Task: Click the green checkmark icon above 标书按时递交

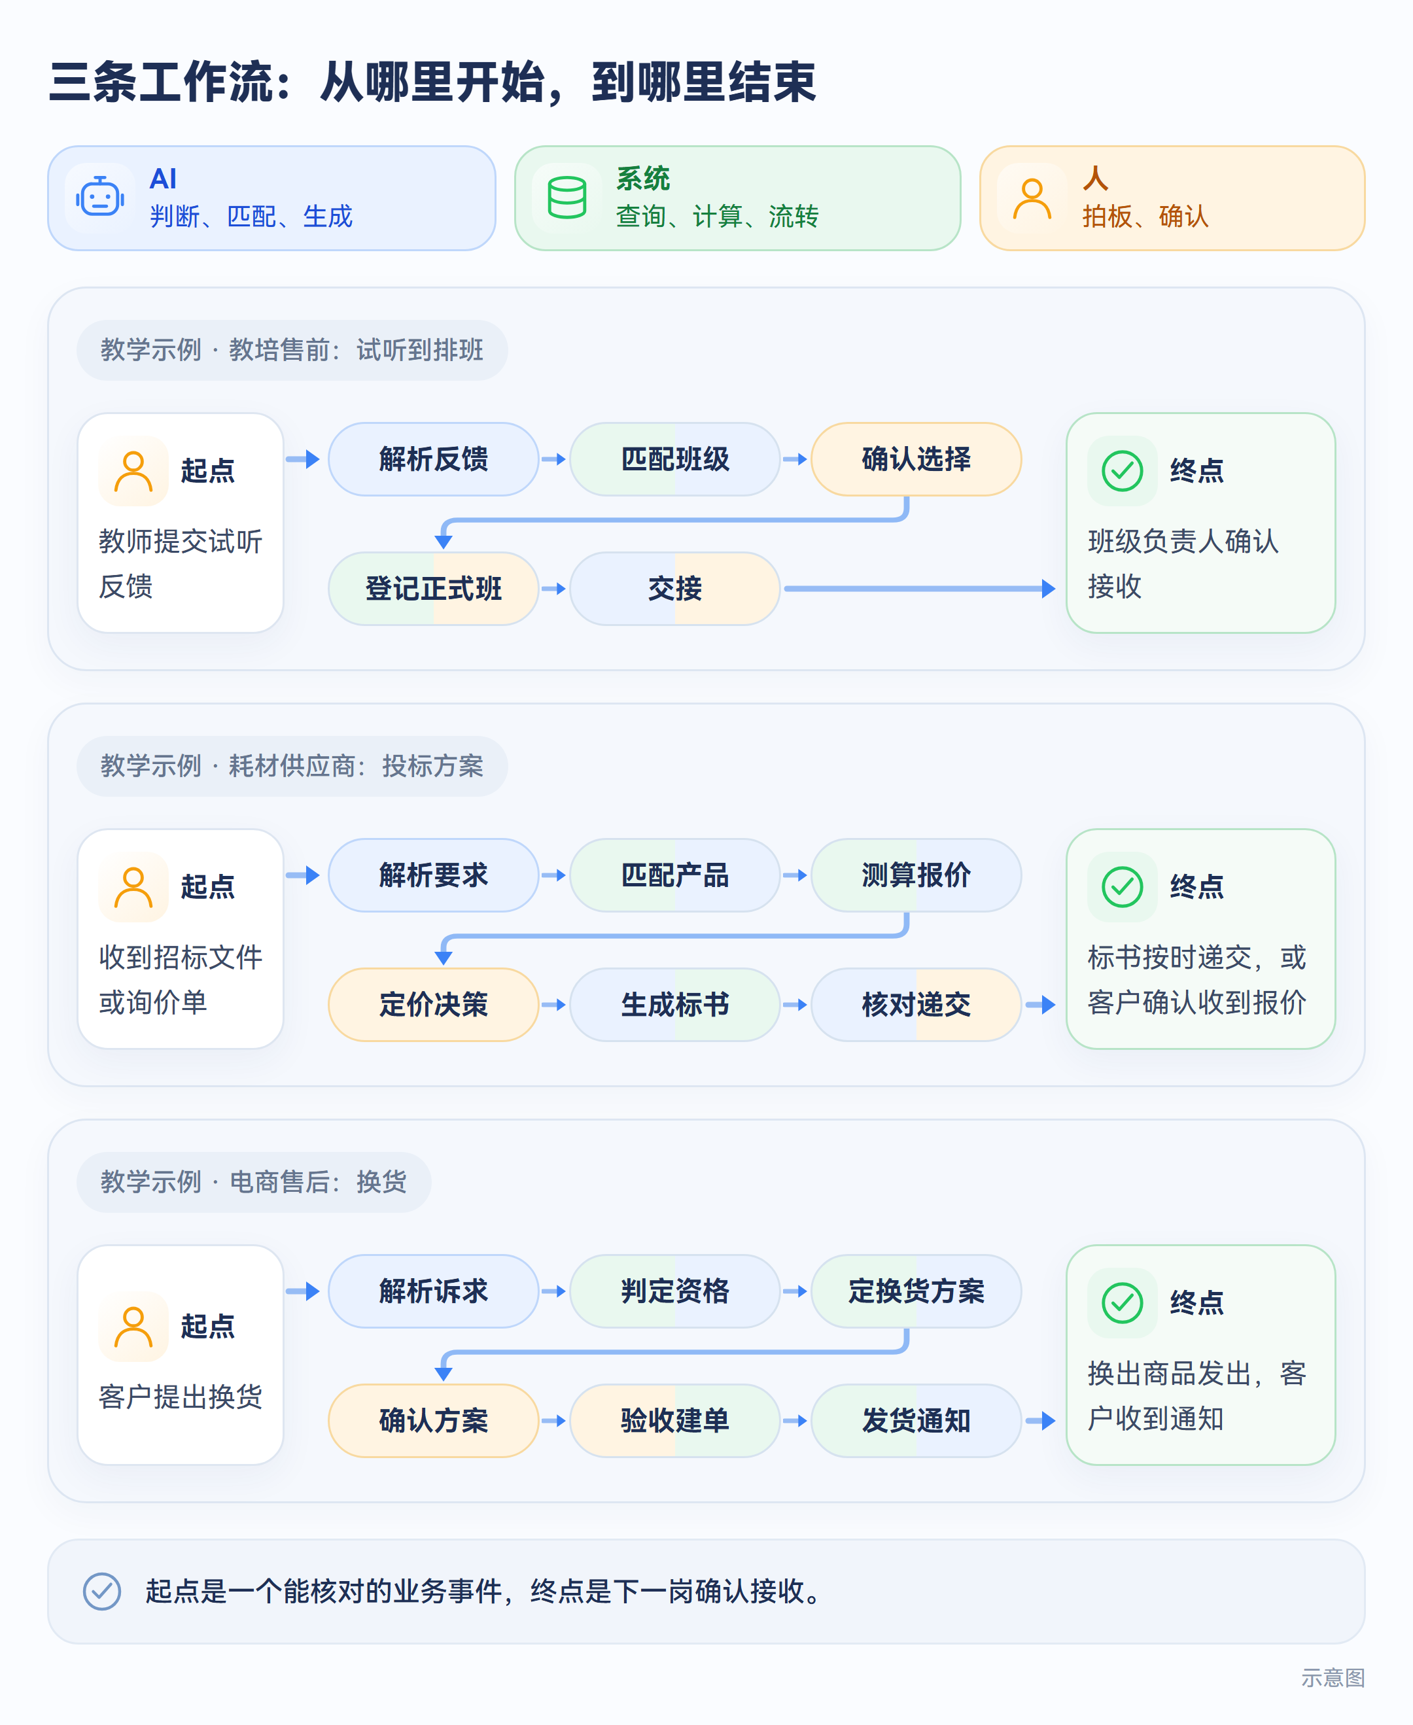Action: (1123, 887)
